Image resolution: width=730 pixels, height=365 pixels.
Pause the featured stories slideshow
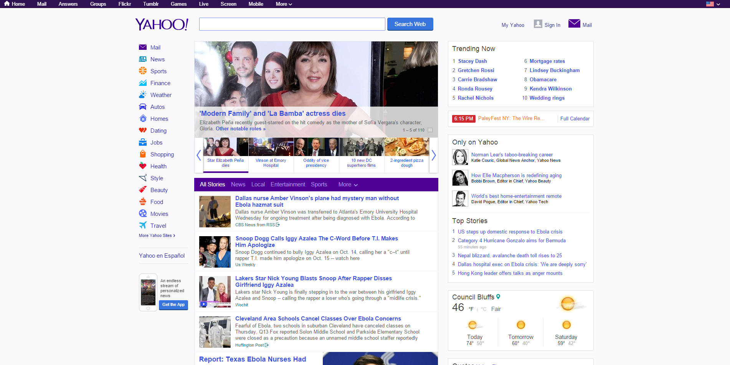pos(430,130)
